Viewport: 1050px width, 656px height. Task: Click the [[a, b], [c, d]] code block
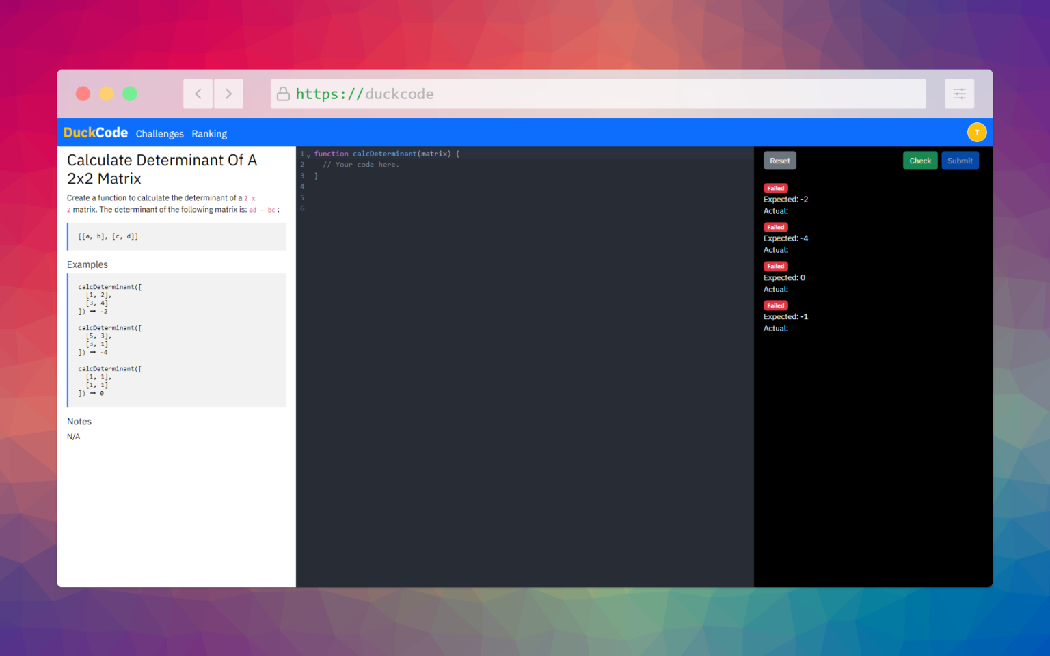coord(177,236)
